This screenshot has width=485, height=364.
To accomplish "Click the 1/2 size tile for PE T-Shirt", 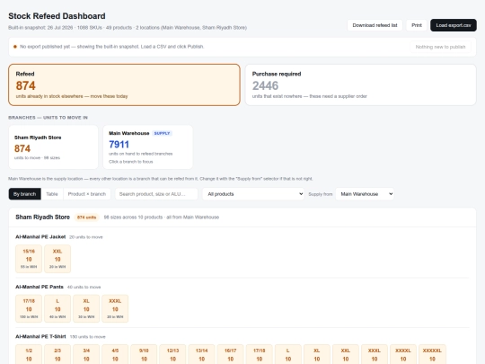I will pyautogui.click(x=29, y=355).
